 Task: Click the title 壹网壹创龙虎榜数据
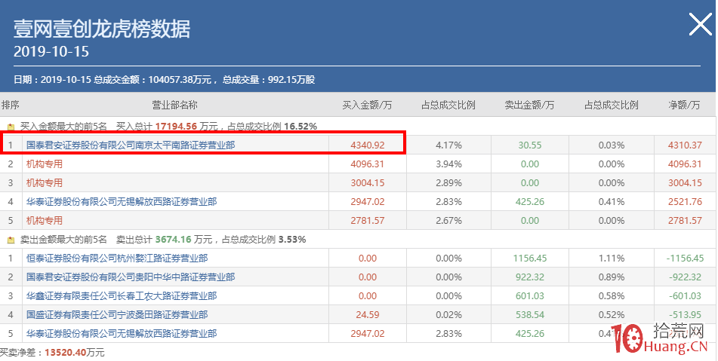(101, 29)
